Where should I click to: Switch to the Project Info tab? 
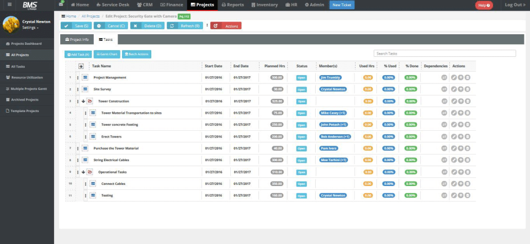coord(77,40)
